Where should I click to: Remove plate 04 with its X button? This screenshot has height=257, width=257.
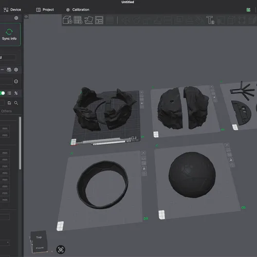pyautogui.click(x=143, y=153)
